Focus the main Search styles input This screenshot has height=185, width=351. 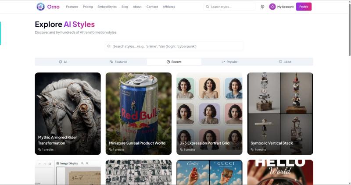[174, 46]
